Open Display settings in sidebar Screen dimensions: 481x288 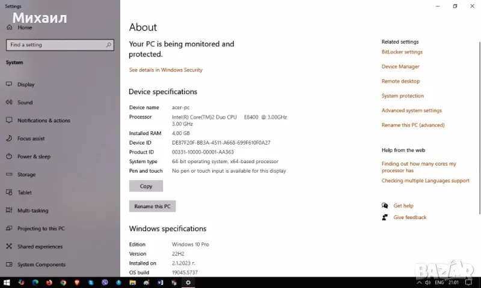[26, 85]
